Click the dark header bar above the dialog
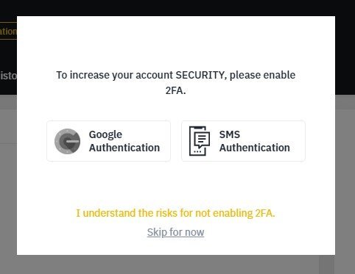355x274 pixels. 177,8
